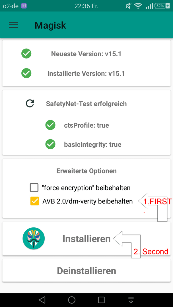The height and width of the screenshot is (307, 173).
Task: Uncheck AVB 2.0/dm-verity beibehalten checkbox
Action: pos(35,201)
